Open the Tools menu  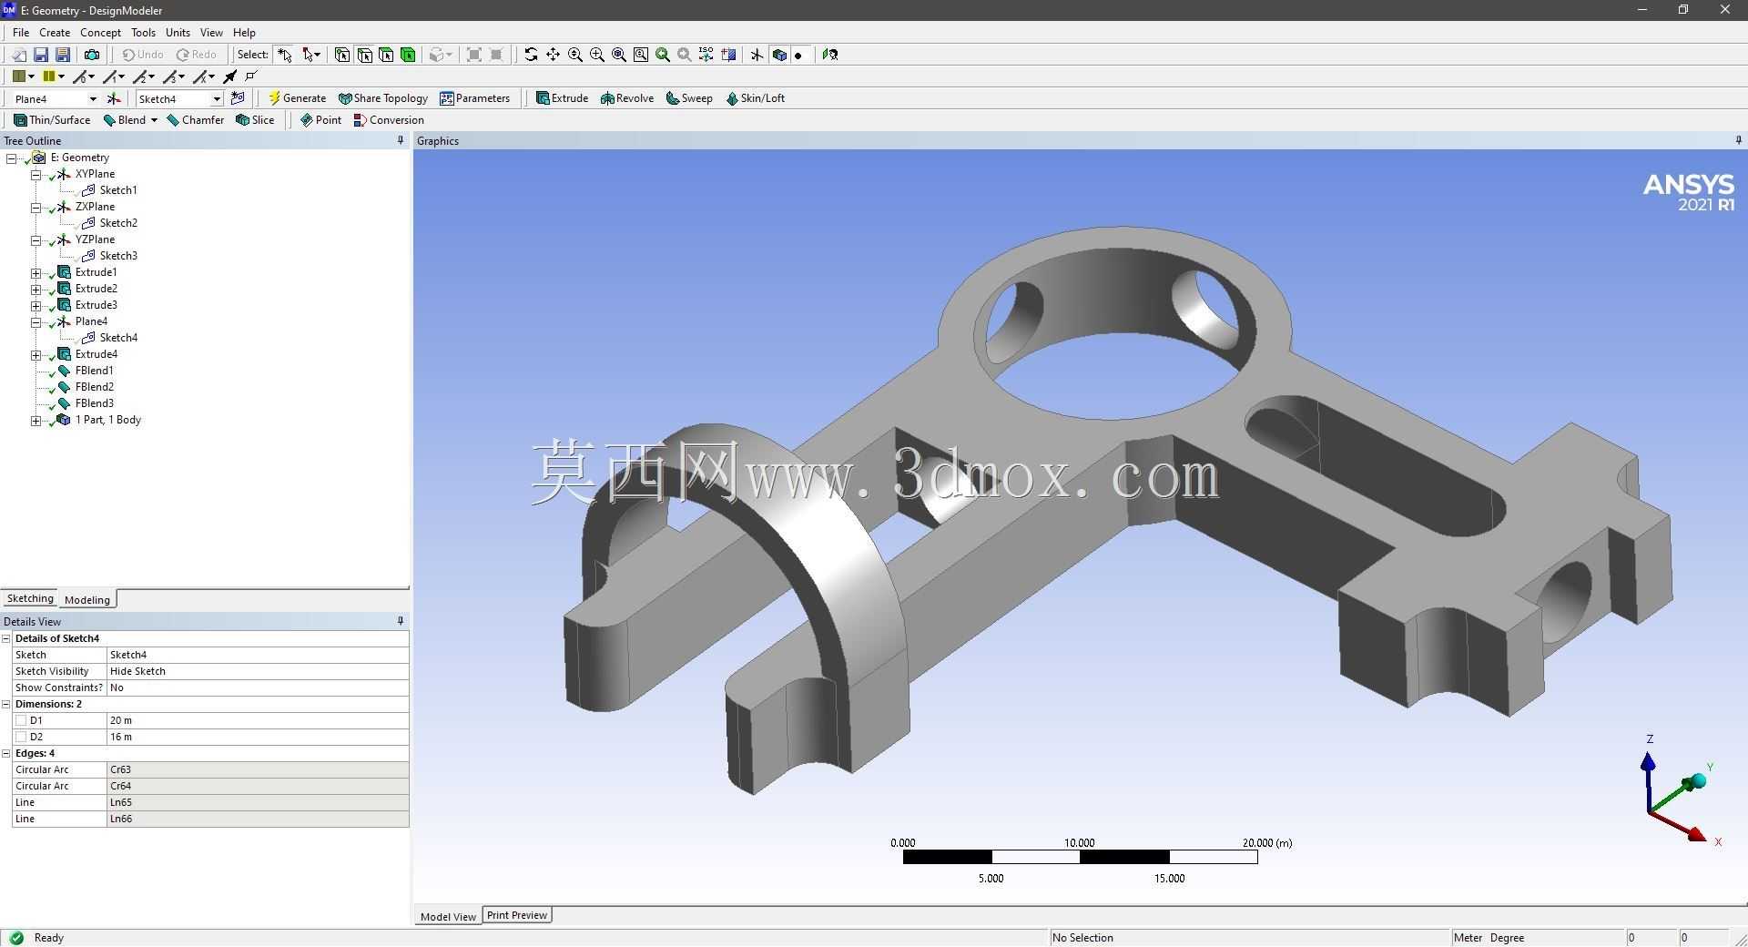143,32
